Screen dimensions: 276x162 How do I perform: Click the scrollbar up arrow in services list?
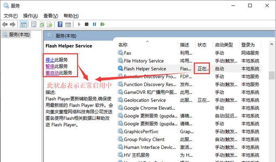(x=272, y=44)
